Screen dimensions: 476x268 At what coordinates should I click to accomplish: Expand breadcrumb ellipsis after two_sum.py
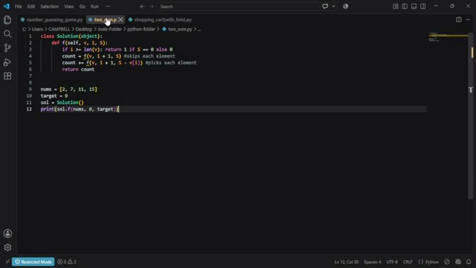(199, 29)
